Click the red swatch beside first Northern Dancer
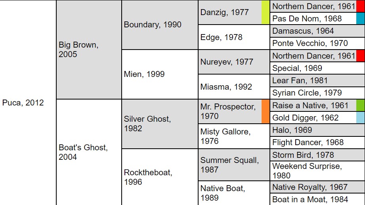365x205 pixels. 361,6
